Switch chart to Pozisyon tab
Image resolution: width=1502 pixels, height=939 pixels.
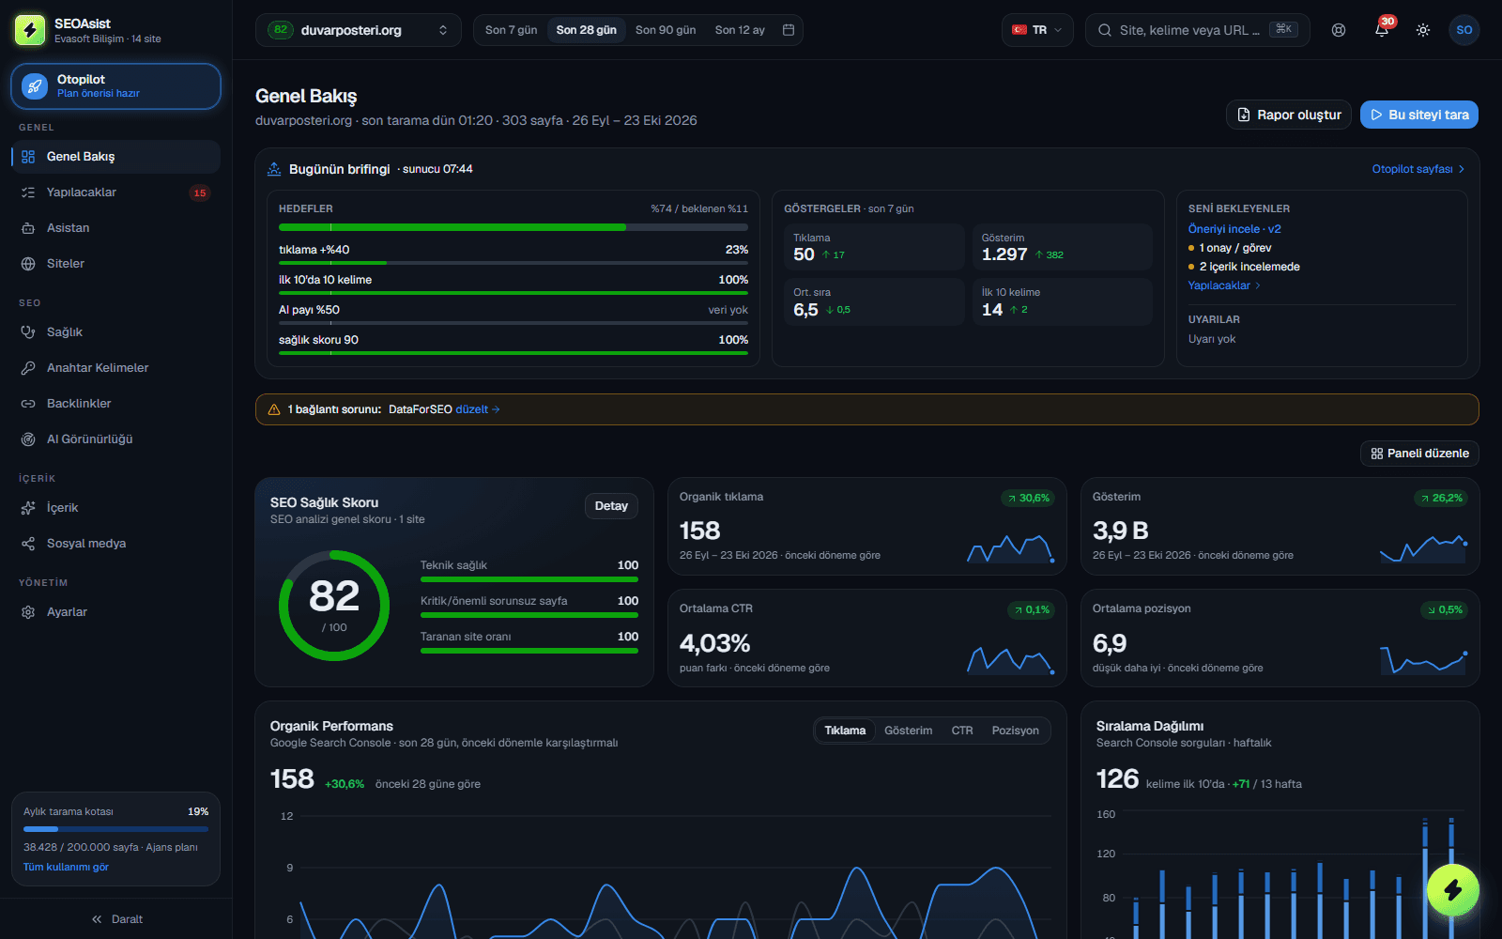pyautogui.click(x=1015, y=731)
